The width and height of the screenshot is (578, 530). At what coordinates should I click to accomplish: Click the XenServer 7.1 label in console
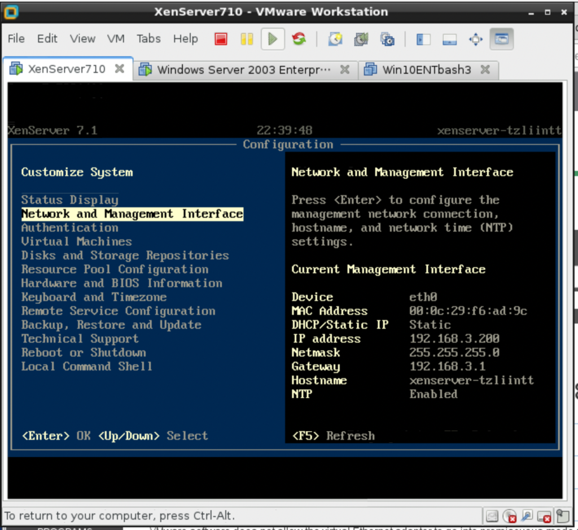click(52, 131)
